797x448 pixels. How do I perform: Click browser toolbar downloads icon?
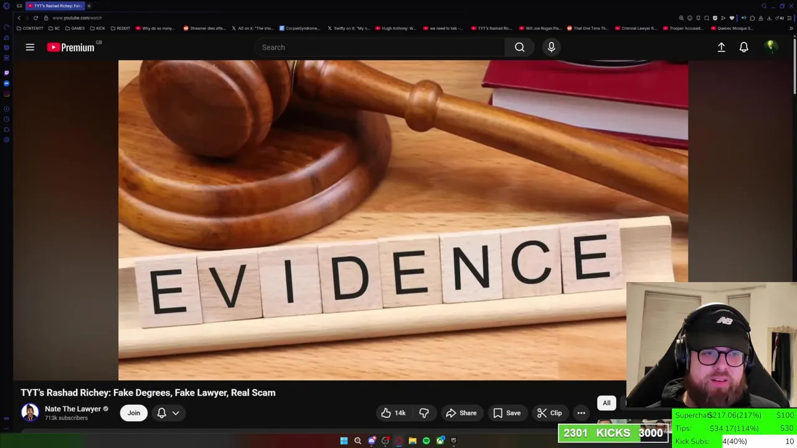(x=768, y=18)
